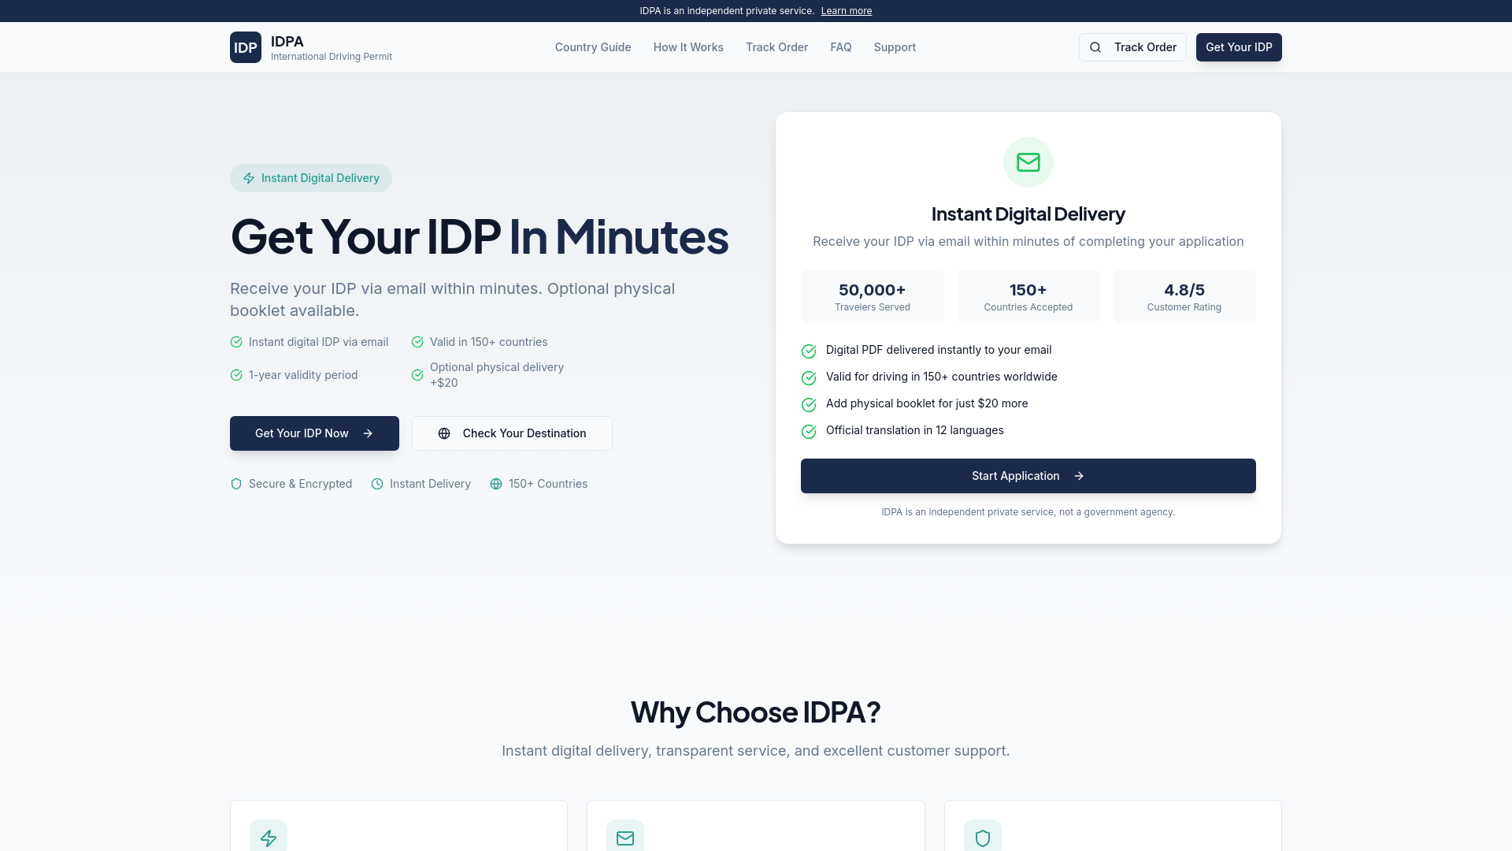Screen dimensions: 1512x851
Task: Open the Support nav link
Action: [895, 47]
